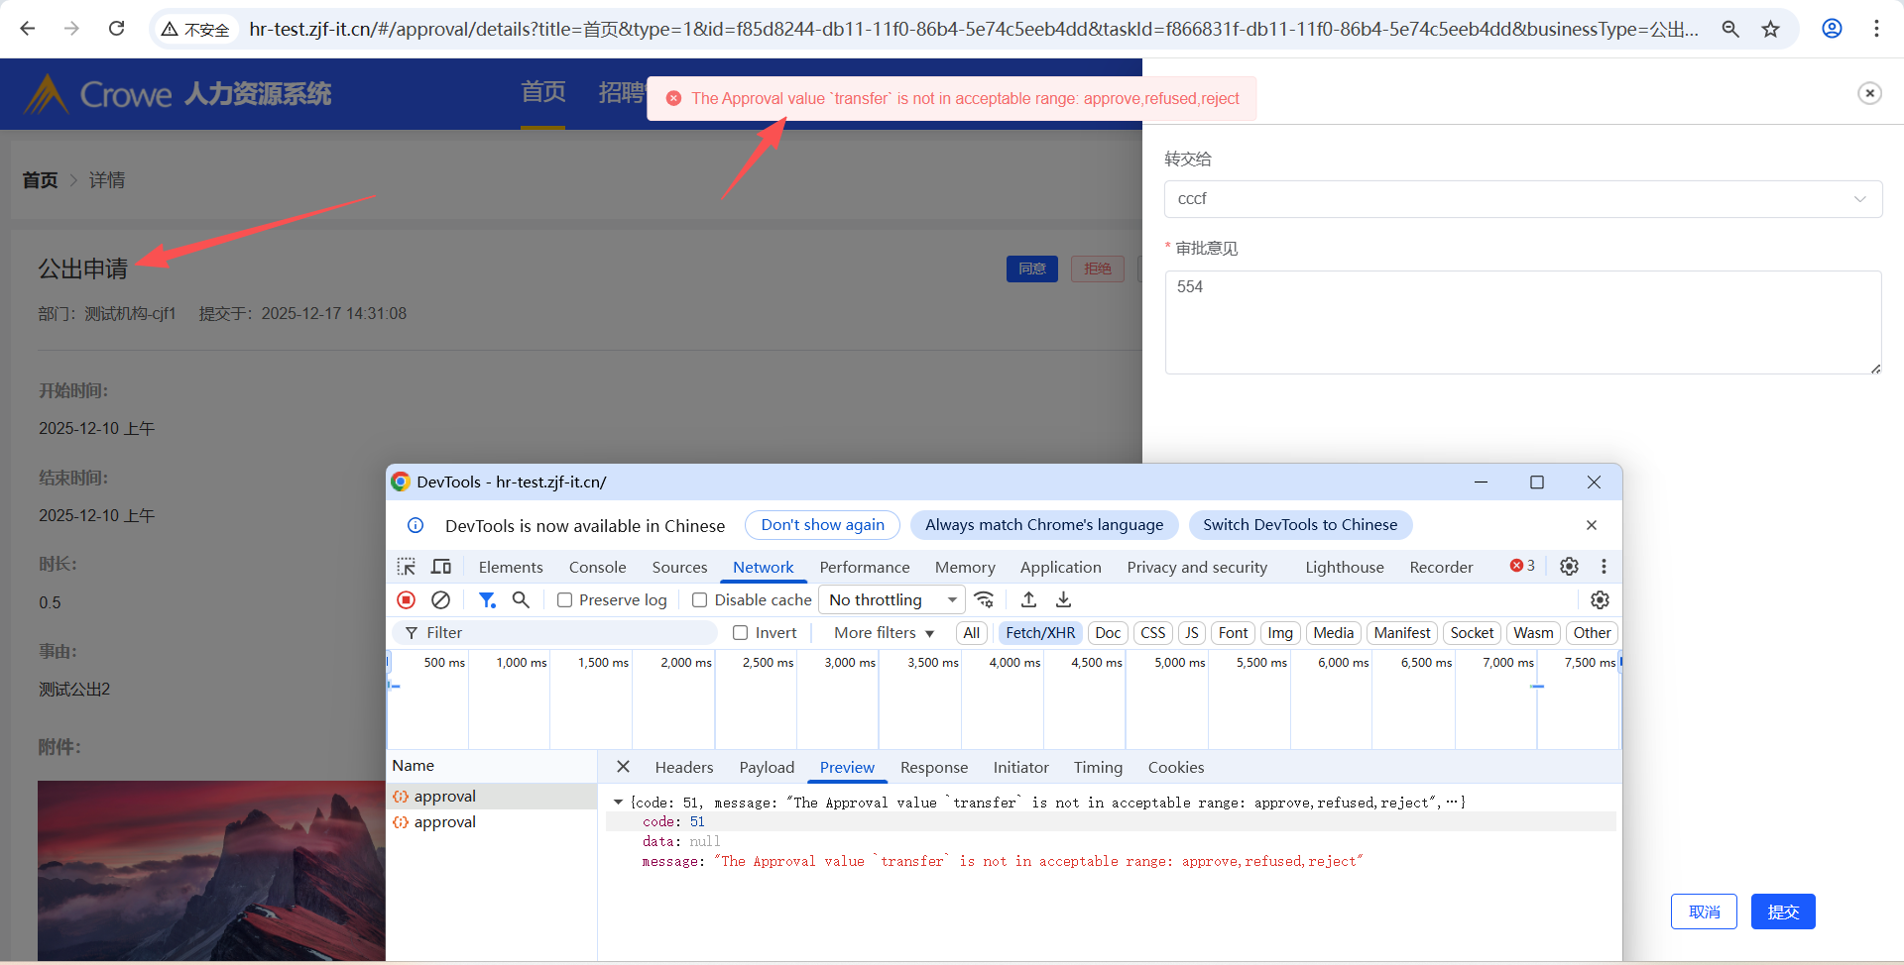Viewport: 1904px width, 965px height.
Task: Click into the 审批意见 text area
Action: 1522,322
